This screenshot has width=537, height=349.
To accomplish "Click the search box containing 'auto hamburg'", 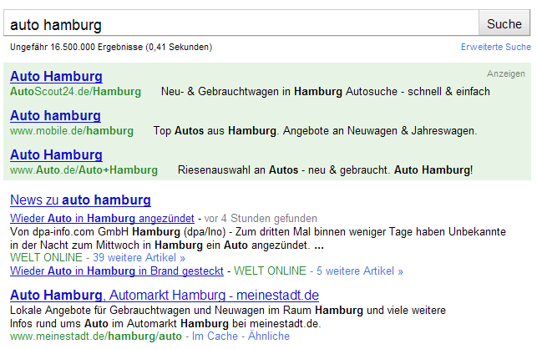I will (x=241, y=23).
